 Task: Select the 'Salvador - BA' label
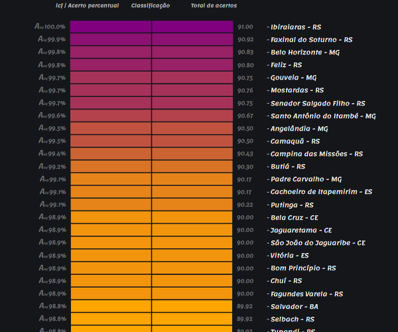295,307
